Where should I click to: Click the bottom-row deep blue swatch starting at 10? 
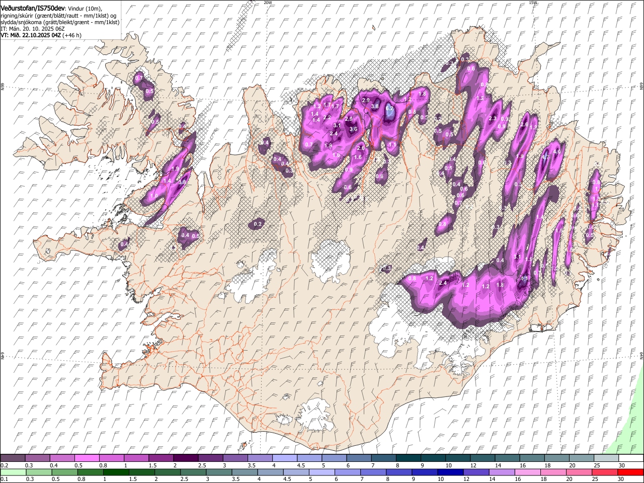(x=451, y=472)
